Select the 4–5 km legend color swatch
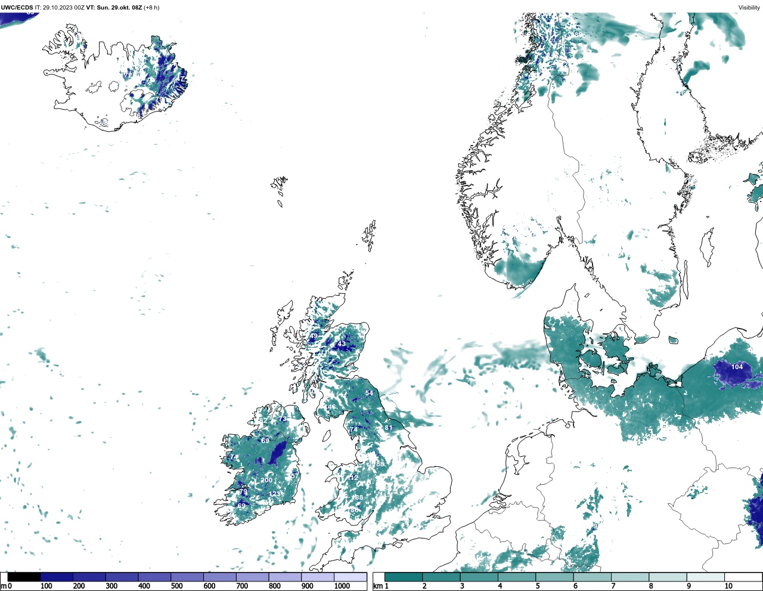This screenshot has height=591, width=763. (x=517, y=577)
